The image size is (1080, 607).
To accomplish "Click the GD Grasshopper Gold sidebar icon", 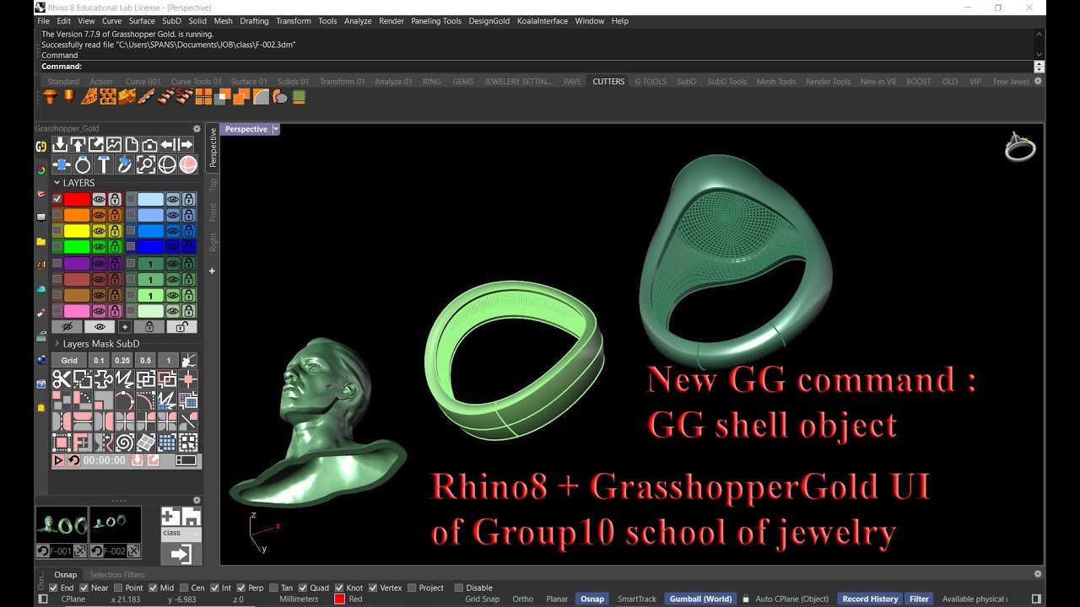I will click(x=41, y=147).
